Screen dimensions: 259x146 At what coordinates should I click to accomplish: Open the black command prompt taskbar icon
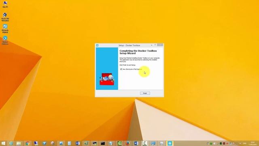[x=103, y=143]
